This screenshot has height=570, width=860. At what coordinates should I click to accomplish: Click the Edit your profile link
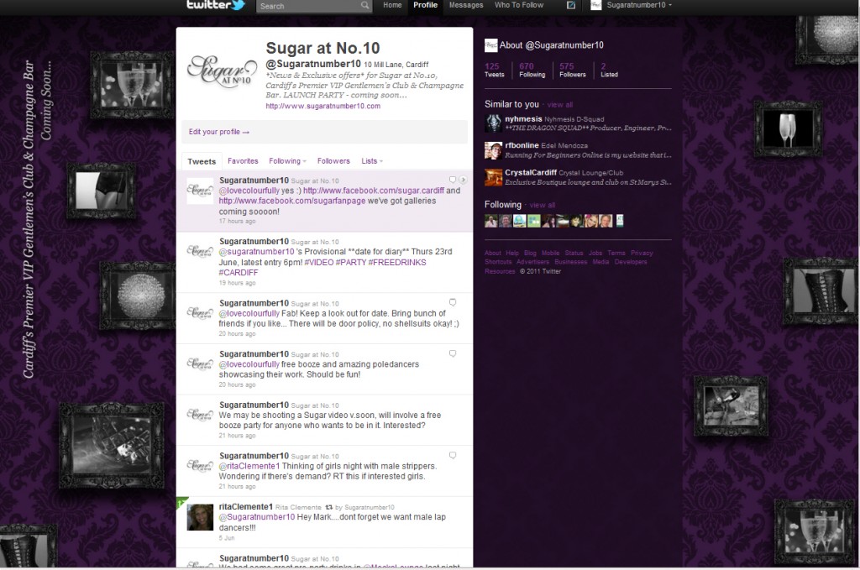tap(219, 132)
